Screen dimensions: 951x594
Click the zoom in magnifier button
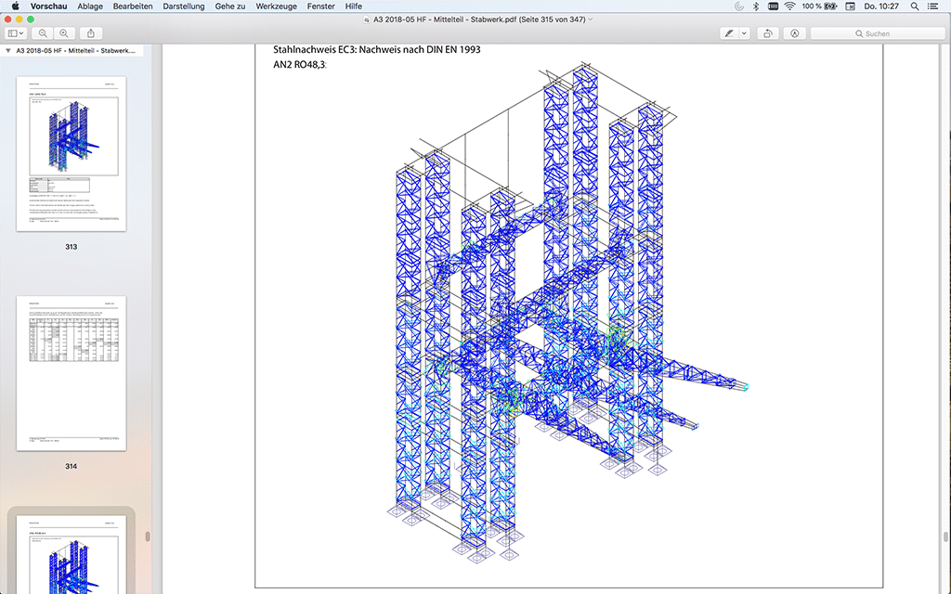pos(63,33)
